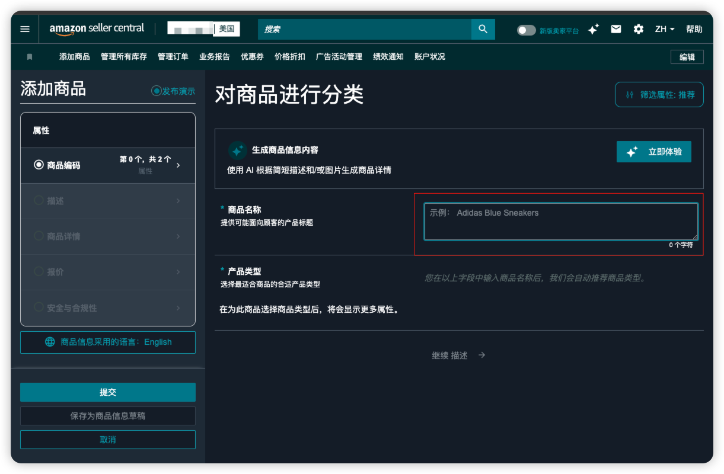Click into the 搜索 search field
The height and width of the screenshot is (474, 724).
point(365,29)
